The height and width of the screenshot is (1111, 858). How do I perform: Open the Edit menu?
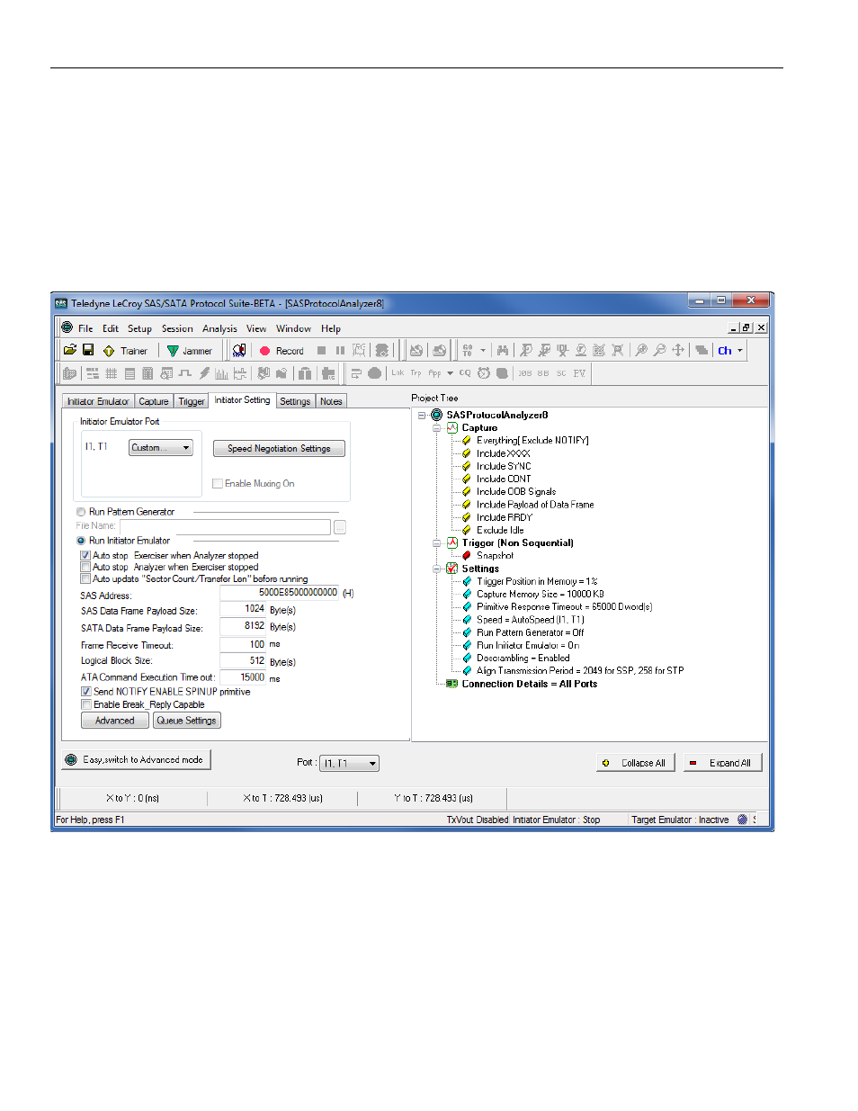pos(111,328)
